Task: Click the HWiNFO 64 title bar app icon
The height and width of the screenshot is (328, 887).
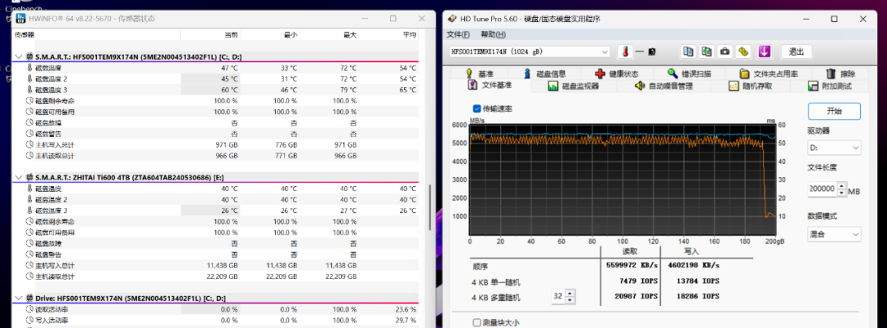Action: click(21, 19)
